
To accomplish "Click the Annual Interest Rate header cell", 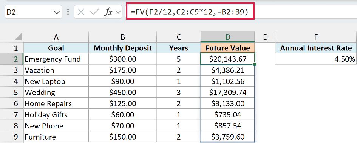I will (x=316, y=48).
